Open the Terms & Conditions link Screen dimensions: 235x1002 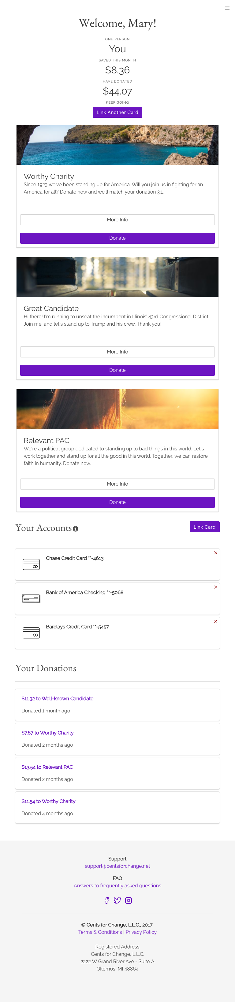(100, 932)
